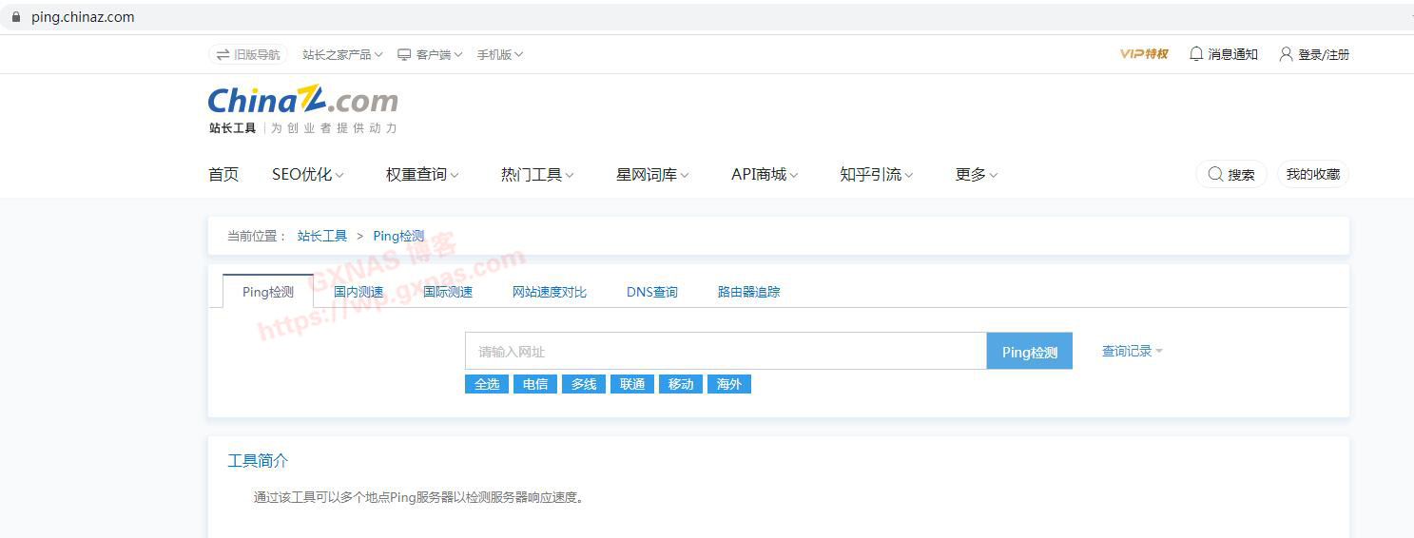Toggle the 海外 line filter
The height and width of the screenshot is (538, 1414).
(729, 384)
